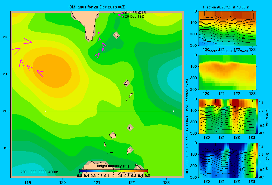This screenshot has width=272, height=185.
Task: Click the east endpoint of the white section line
Action: click(174, 111)
